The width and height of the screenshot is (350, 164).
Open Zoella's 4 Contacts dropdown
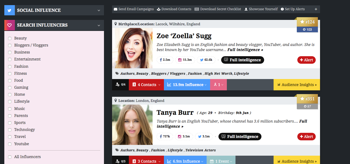point(146,85)
